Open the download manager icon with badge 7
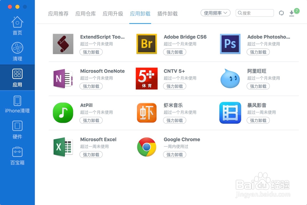The height and width of the screenshot is (205, 307). pos(292,14)
